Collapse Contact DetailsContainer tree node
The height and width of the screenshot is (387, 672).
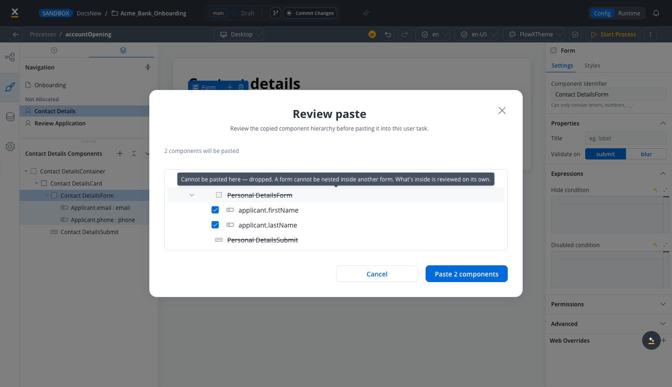[26, 171]
